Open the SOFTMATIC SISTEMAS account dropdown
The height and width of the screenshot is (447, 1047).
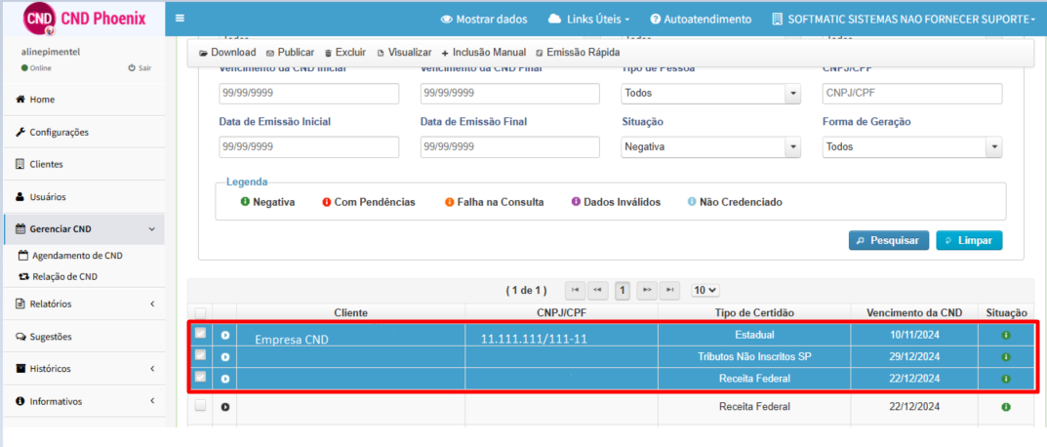click(x=904, y=20)
